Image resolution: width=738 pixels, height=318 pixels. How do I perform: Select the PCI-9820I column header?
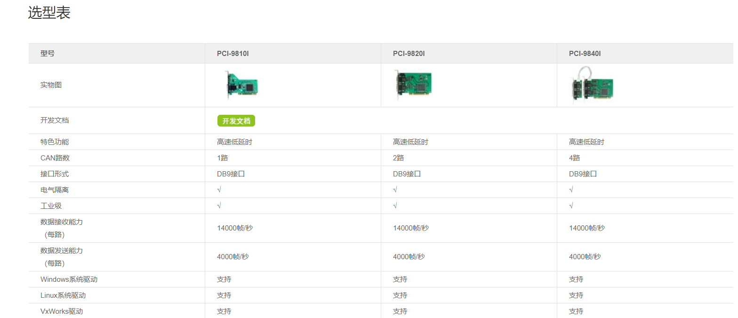[x=409, y=54]
